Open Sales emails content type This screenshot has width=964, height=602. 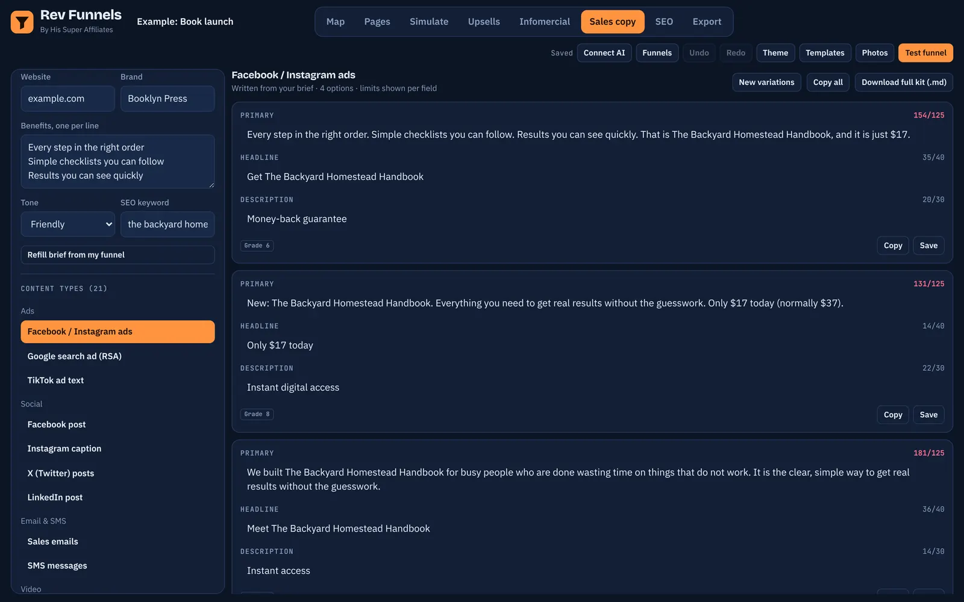pos(117,542)
